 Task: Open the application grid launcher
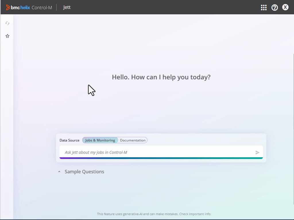point(264,7)
